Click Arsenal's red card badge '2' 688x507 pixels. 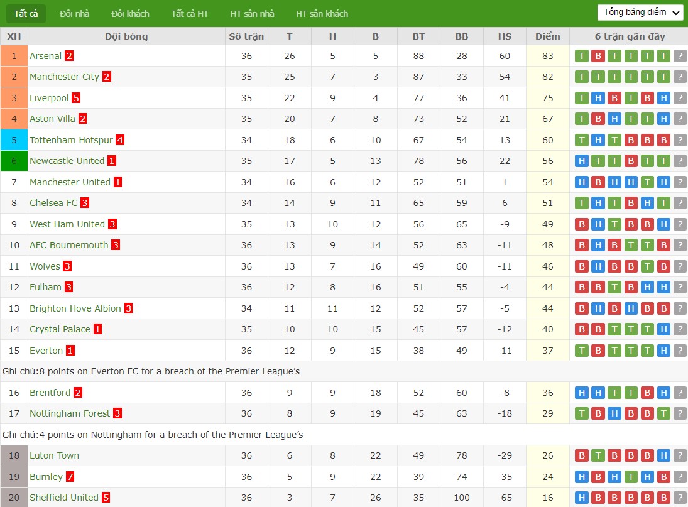click(x=69, y=56)
